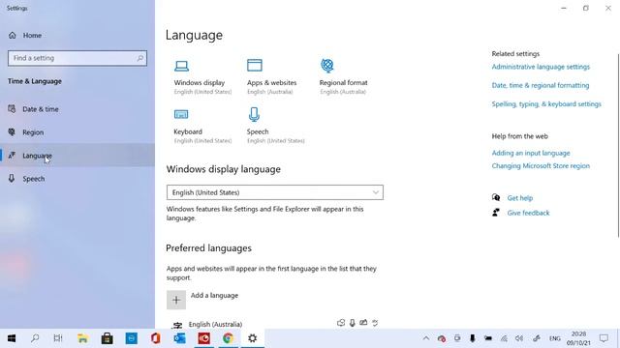Screen dimensions: 620x348
Task: Select Region in sidebar
Action: pos(77,132)
